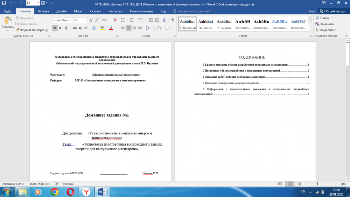The width and height of the screenshot is (350, 197).
Task: Adjust the zoom slider in the status bar
Action: (x=317, y=184)
